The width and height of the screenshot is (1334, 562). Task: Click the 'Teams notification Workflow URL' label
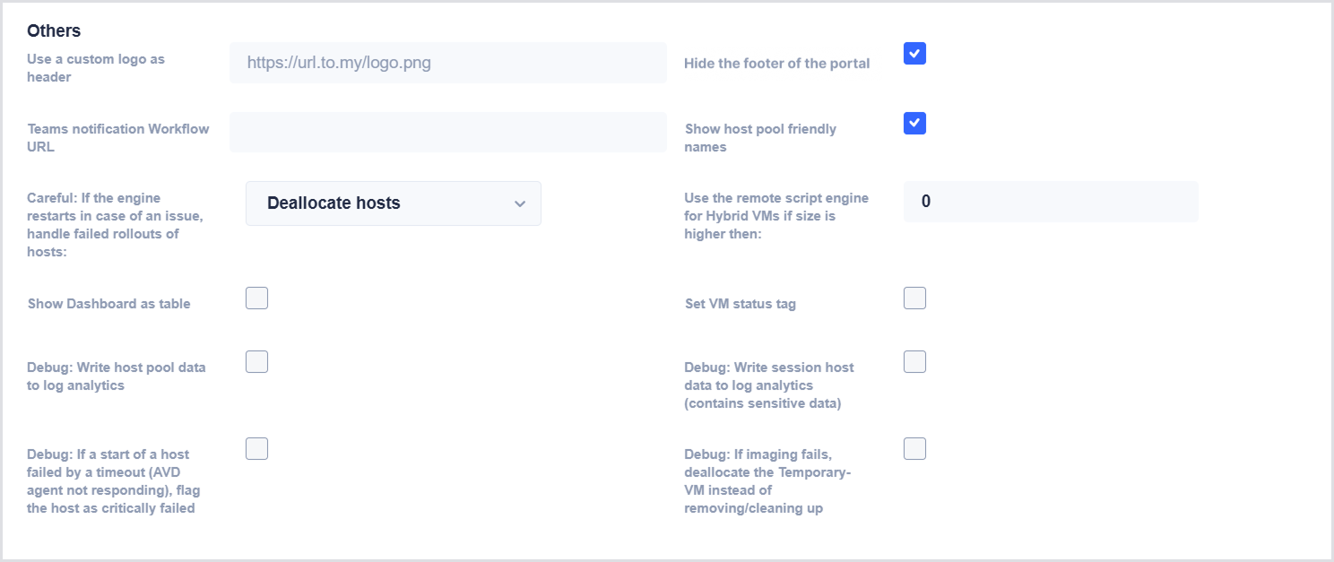(x=118, y=138)
